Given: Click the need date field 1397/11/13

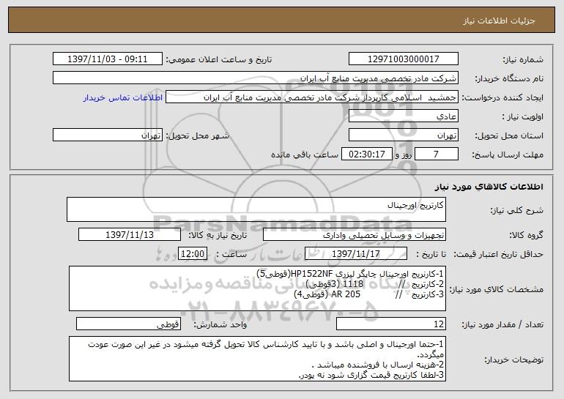Looking at the screenshot, I should 130,235.
